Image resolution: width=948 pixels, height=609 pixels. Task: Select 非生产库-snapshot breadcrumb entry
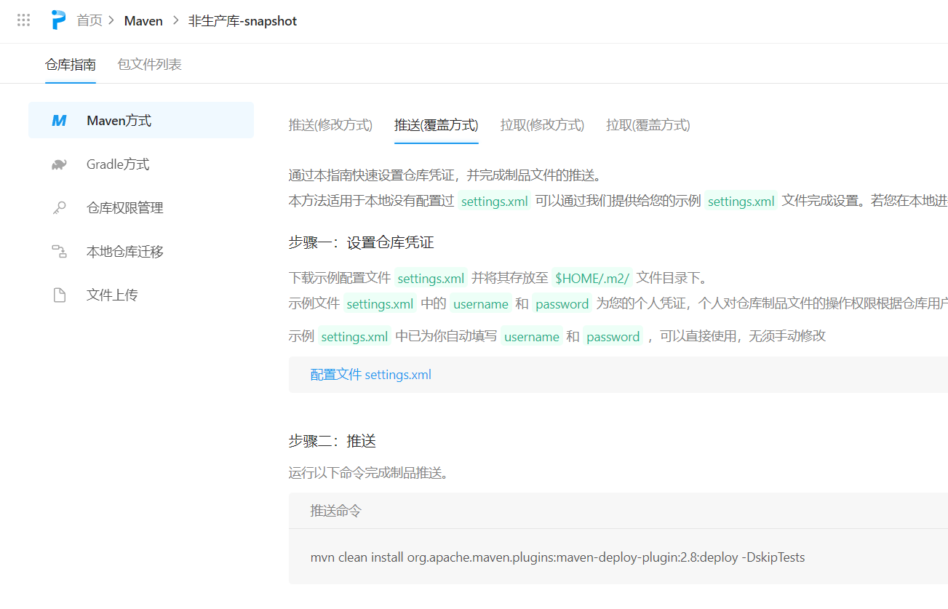242,21
